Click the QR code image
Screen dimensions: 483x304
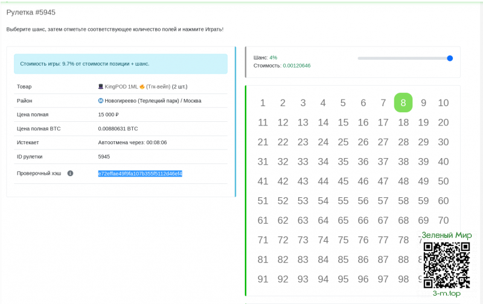(446, 265)
